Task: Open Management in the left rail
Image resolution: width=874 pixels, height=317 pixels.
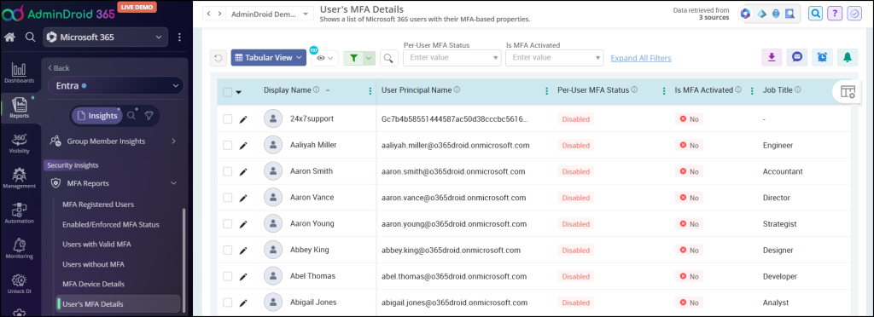Action: point(20,178)
